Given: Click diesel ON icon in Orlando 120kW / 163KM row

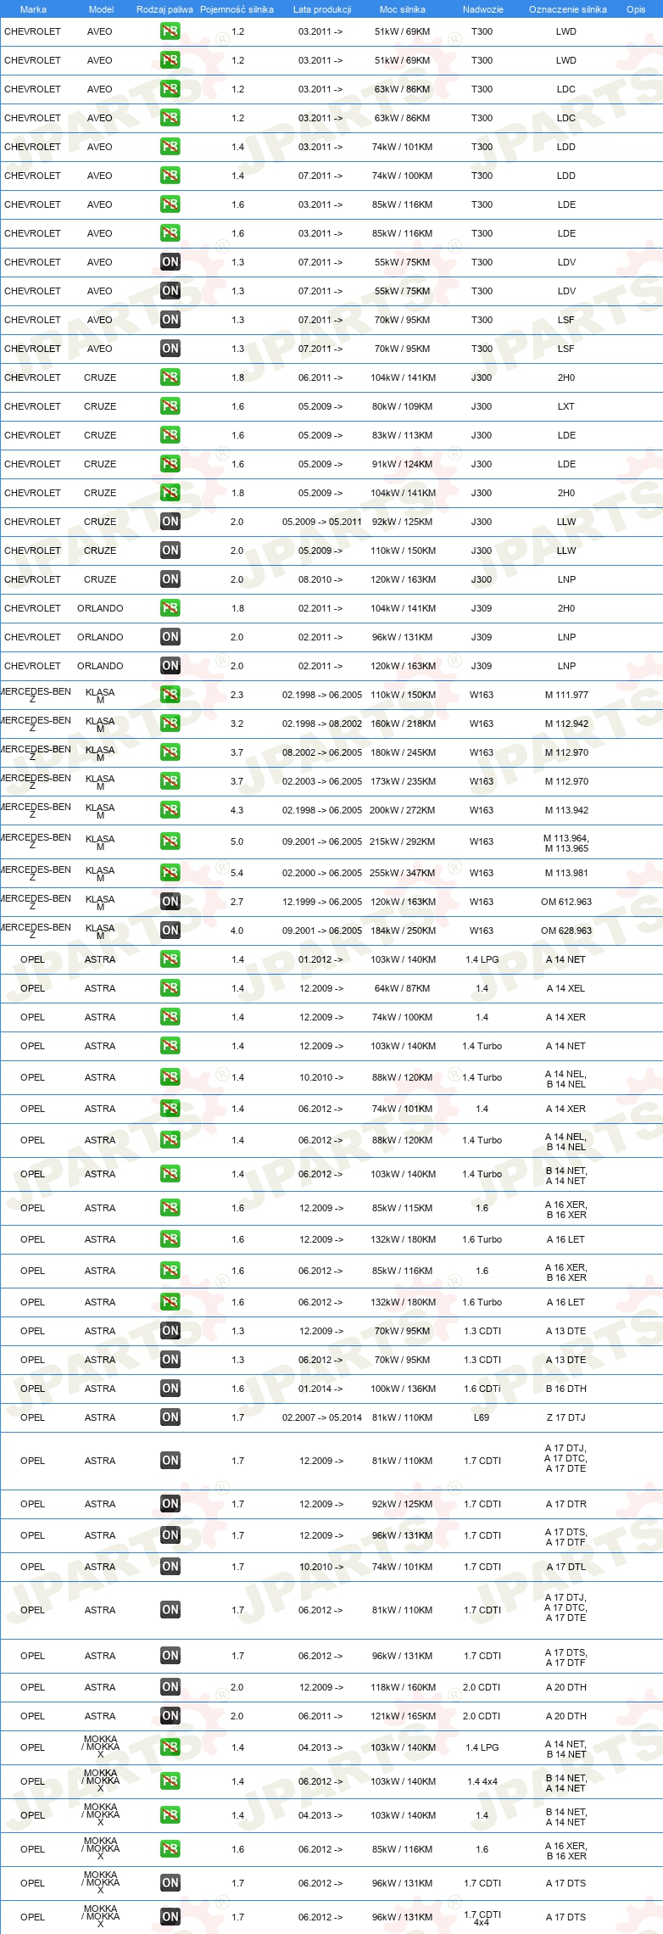Looking at the screenshot, I should point(170,666).
